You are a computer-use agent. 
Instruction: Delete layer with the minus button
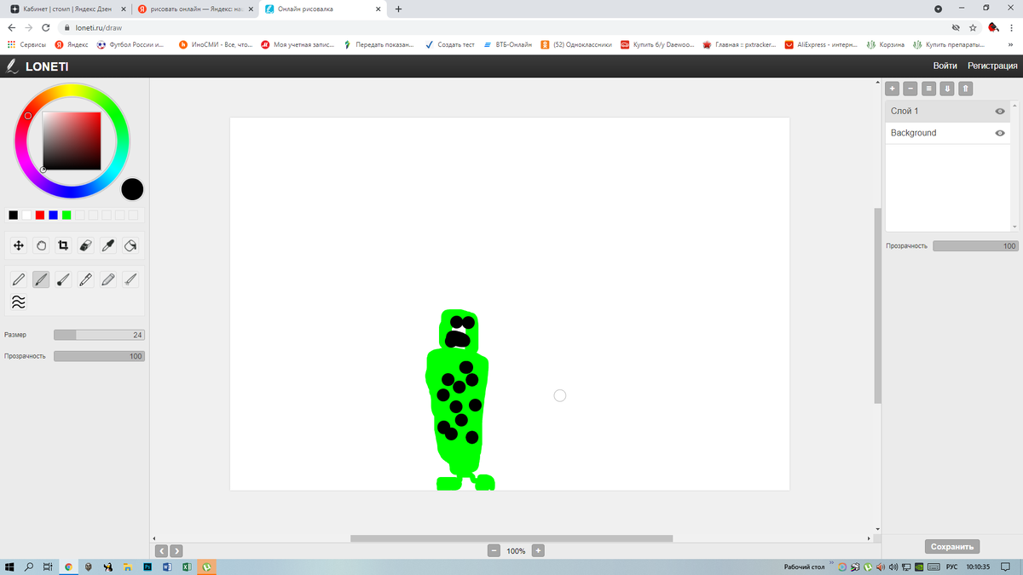click(910, 89)
